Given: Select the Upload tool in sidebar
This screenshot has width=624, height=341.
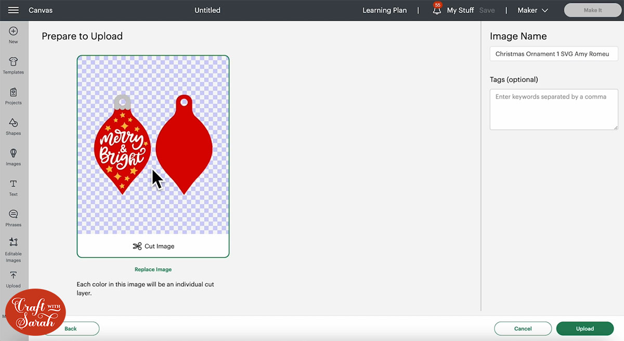Looking at the screenshot, I should pos(14,280).
